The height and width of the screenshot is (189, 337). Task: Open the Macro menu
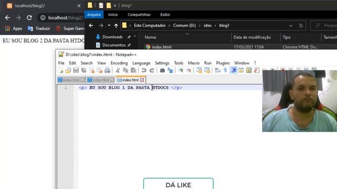coord(194,63)
